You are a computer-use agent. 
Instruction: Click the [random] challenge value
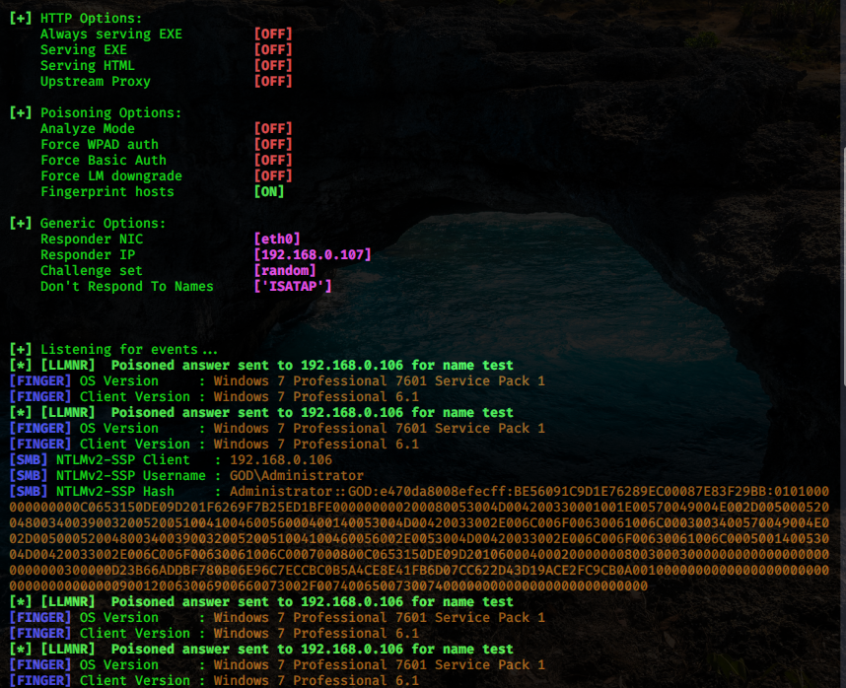(x=285, y=271)
